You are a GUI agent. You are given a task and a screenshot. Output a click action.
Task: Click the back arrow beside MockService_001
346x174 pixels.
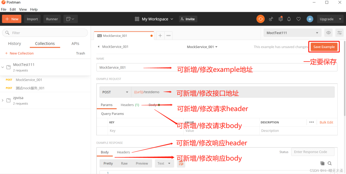(x=98, y=47)
